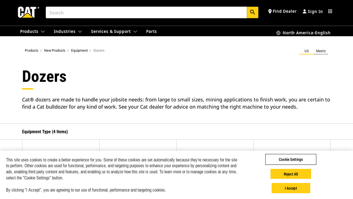Image resolution: width=353 pixels, height=199 pixels.
Task: Expand the Industries dropdown
Action: 68,31
